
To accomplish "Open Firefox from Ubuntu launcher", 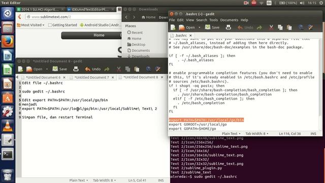I will tap(8, 42).
